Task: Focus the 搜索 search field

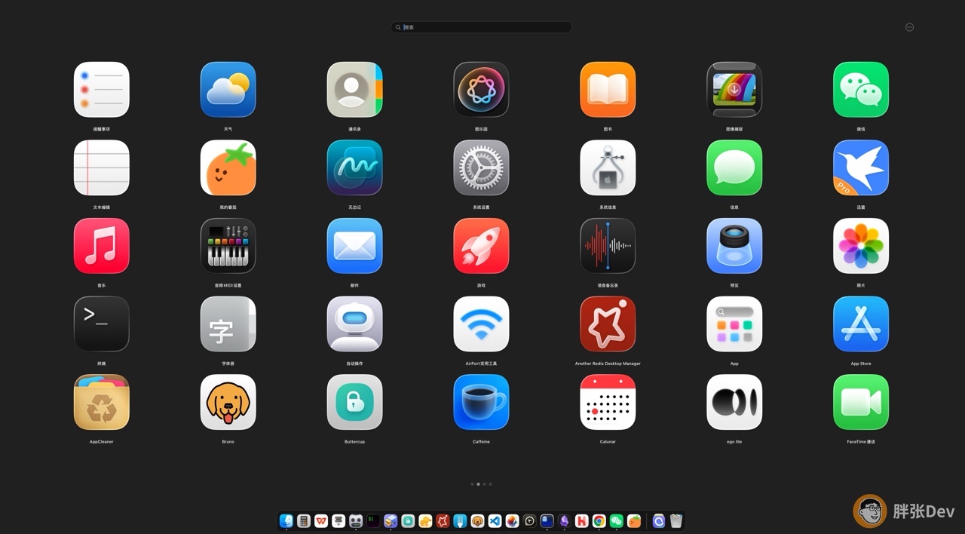Action: tap(481, 27)
